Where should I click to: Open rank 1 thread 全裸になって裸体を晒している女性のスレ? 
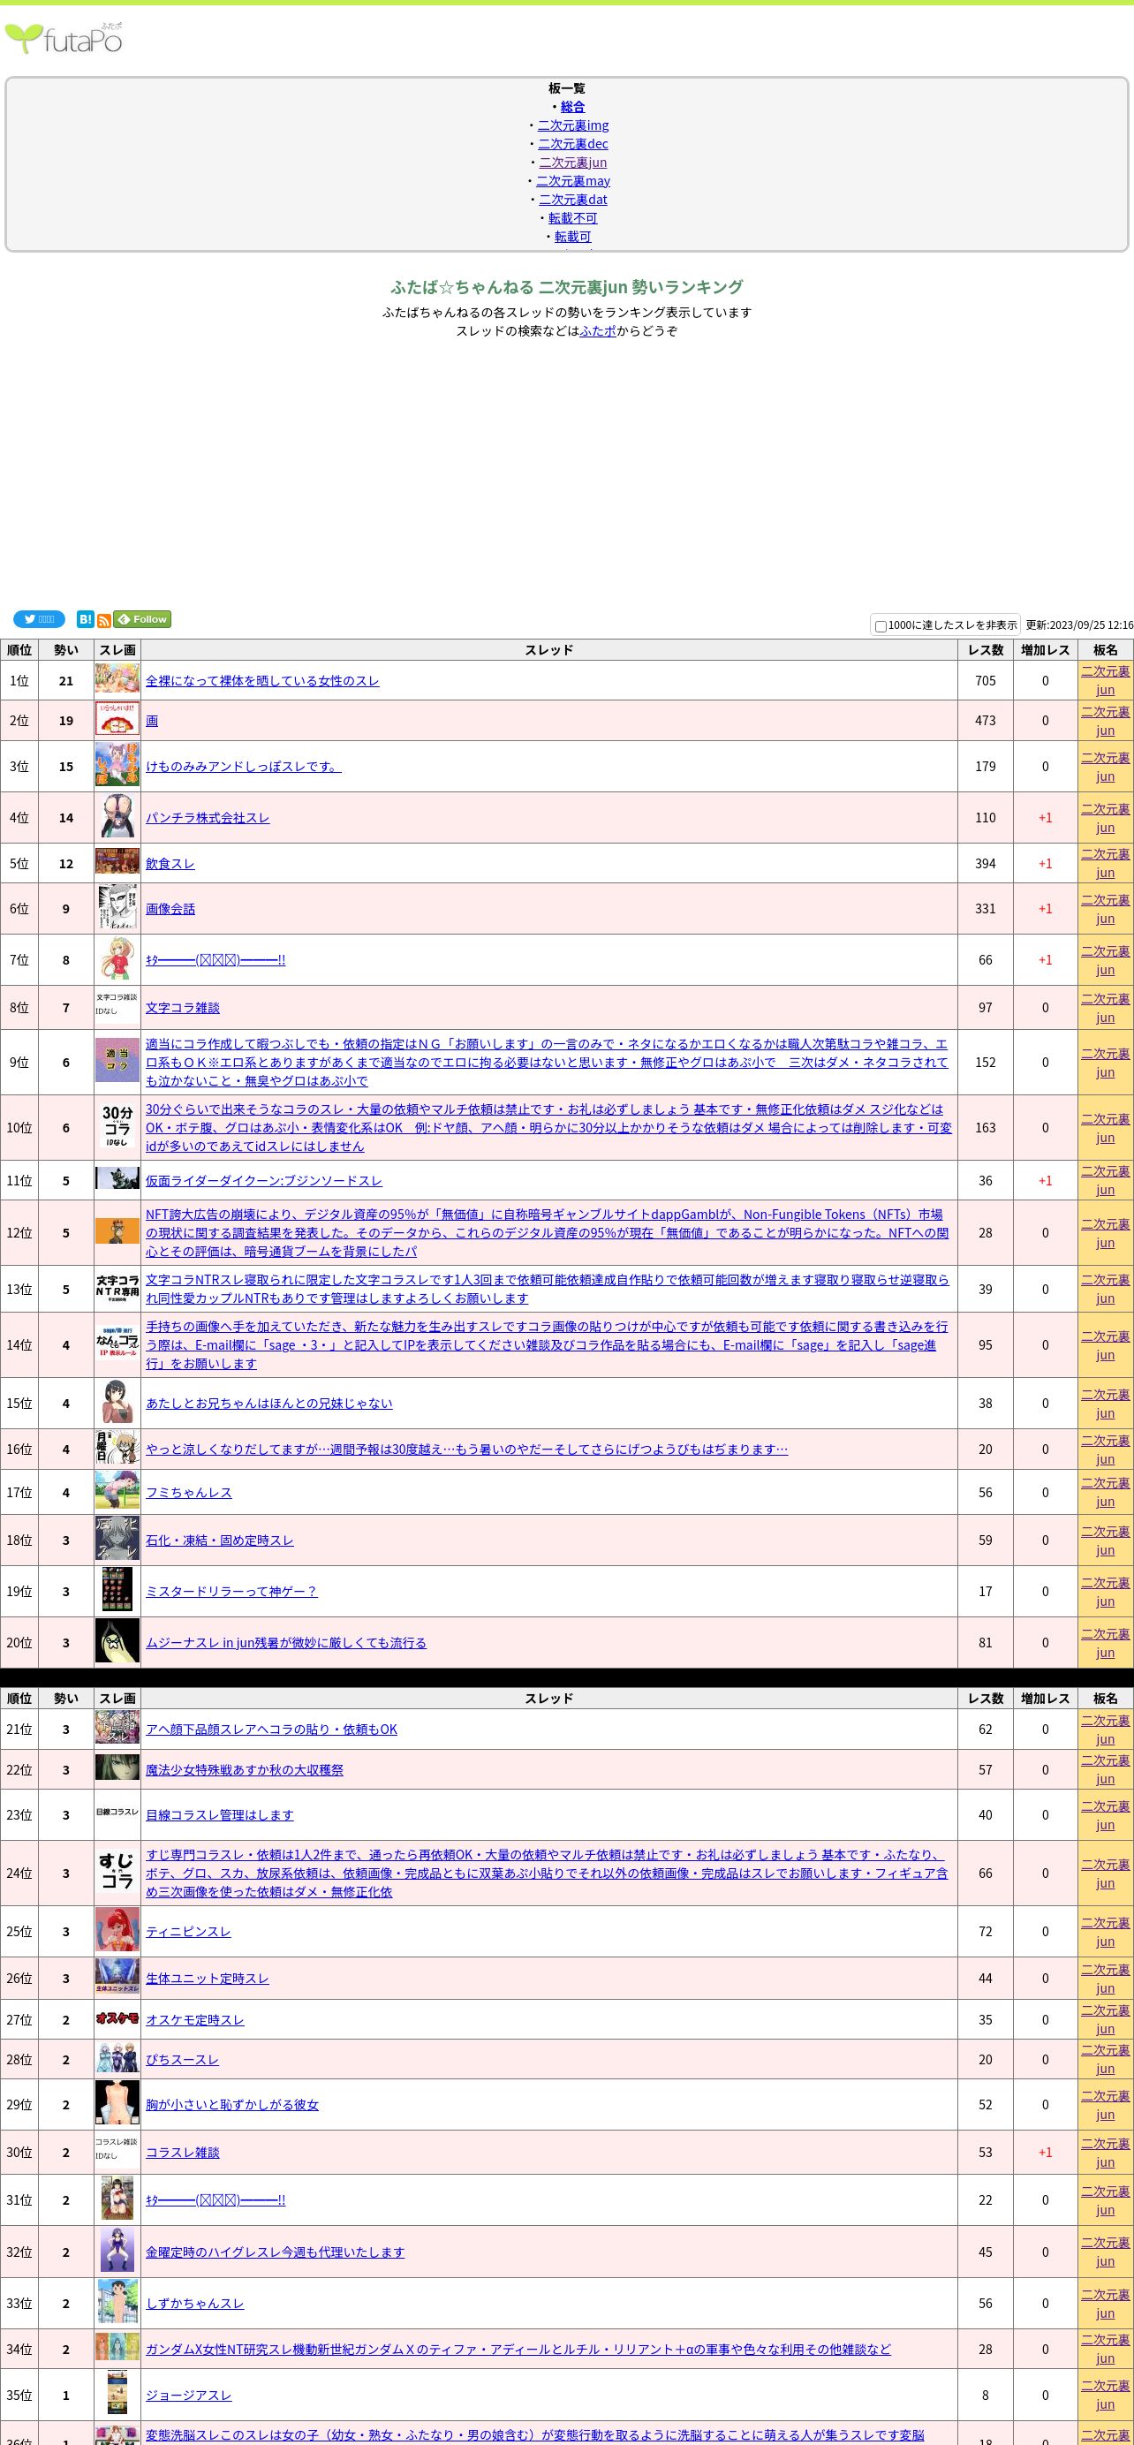(x=262, y=680)
